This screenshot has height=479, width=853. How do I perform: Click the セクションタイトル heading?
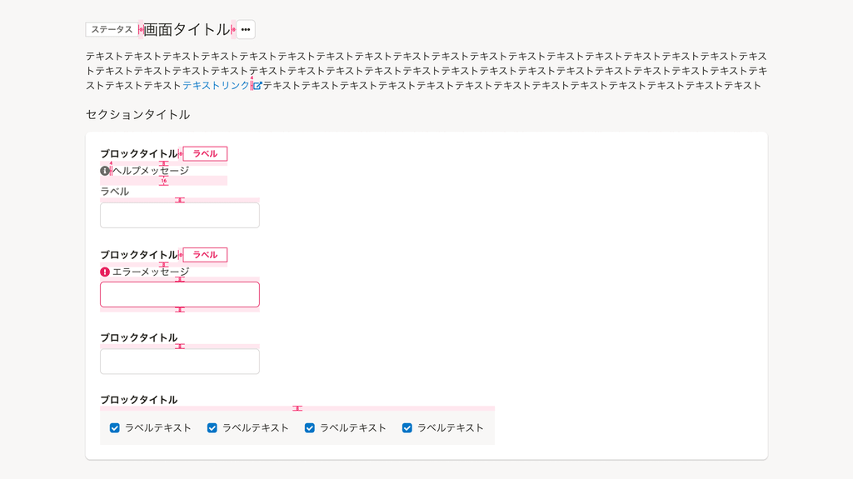point(137,115)
